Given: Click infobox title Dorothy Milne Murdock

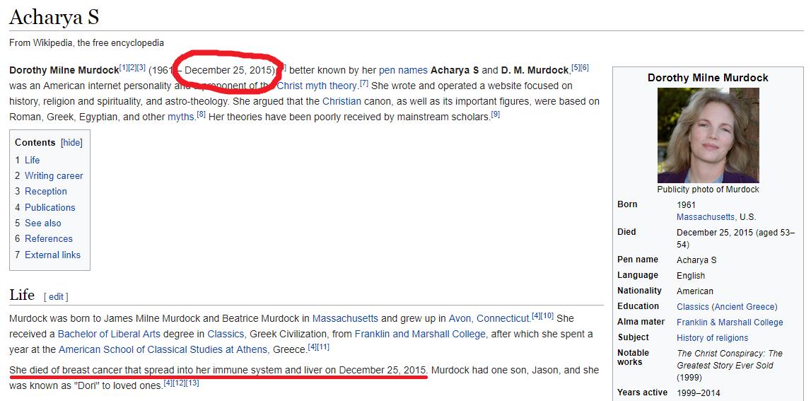Looking at the screenshot, I should click(708, 78).
